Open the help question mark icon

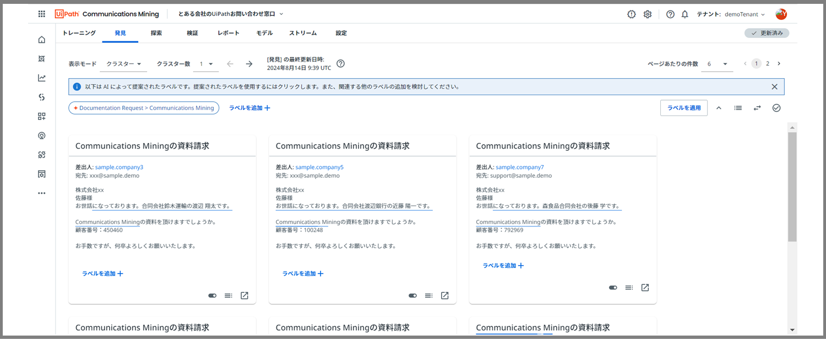point(670,14)
